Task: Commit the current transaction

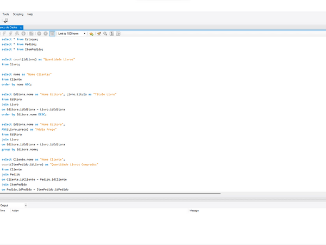Action: [x=39, y=33]
